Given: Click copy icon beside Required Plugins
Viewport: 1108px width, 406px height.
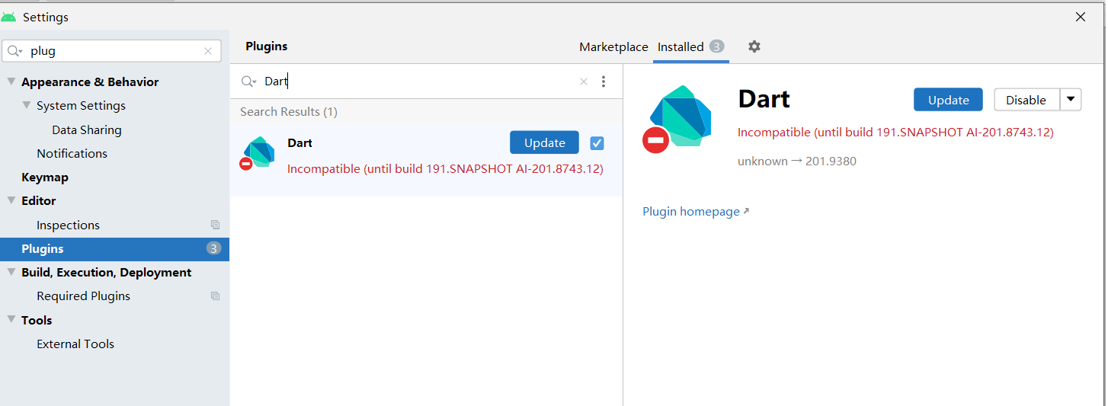Looking at the screenshot, I should coord(215,296).
